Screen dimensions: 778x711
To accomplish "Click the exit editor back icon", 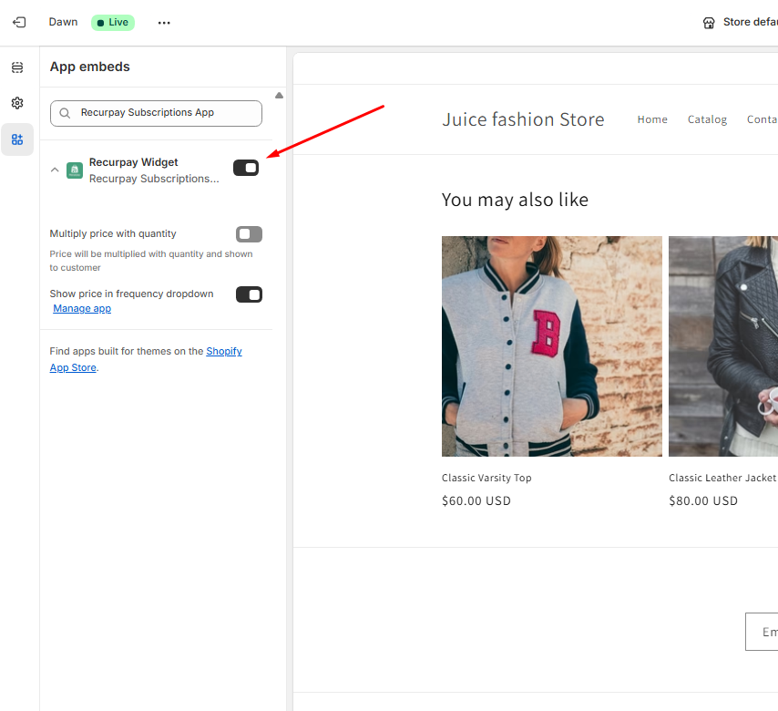I will pyautogui.click(x=18, y=22).
